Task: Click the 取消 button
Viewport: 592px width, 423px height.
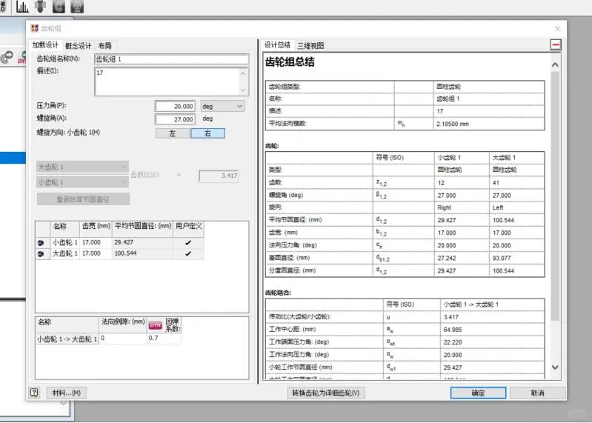Action: (x=538, y=393)
